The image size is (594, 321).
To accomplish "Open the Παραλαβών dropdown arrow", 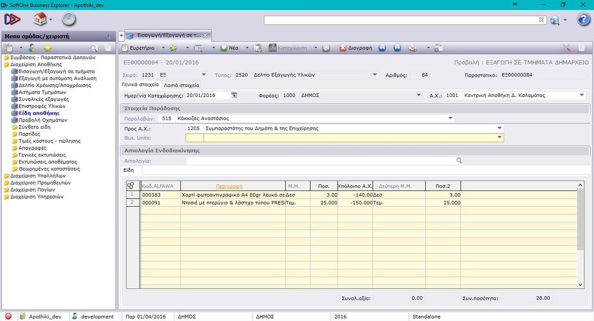I will pos(450,118).
